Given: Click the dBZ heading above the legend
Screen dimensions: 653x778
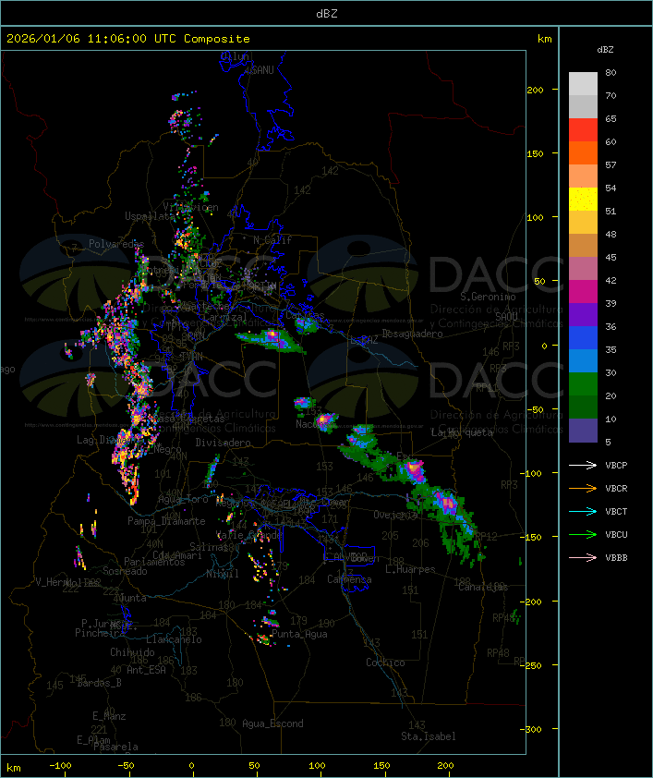Looking at the screenshot, I should click(605, 50).
